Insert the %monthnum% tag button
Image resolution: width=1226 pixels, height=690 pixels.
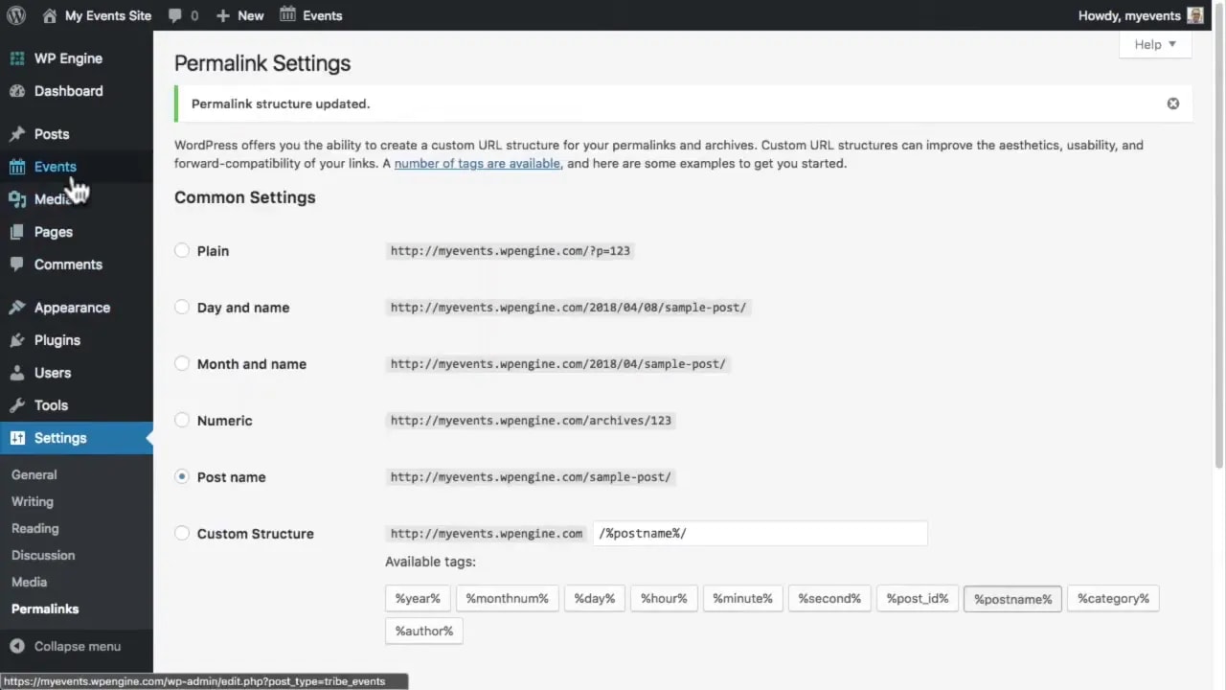pyautogui.click(x=508, y=598)
